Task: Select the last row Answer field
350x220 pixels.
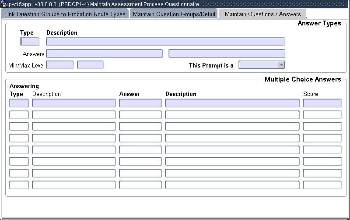Action: click(140, 185)
